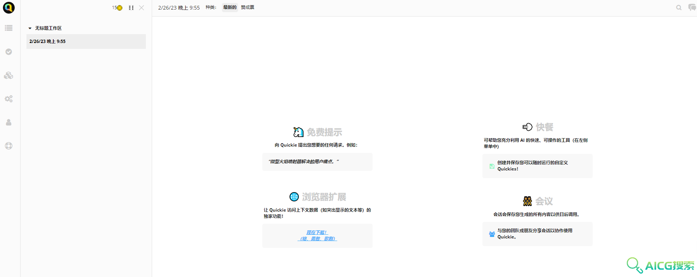Open the lifebuoy help sidebar icon
The height and width of the screenshot is (277, 697).
[9, 146]
